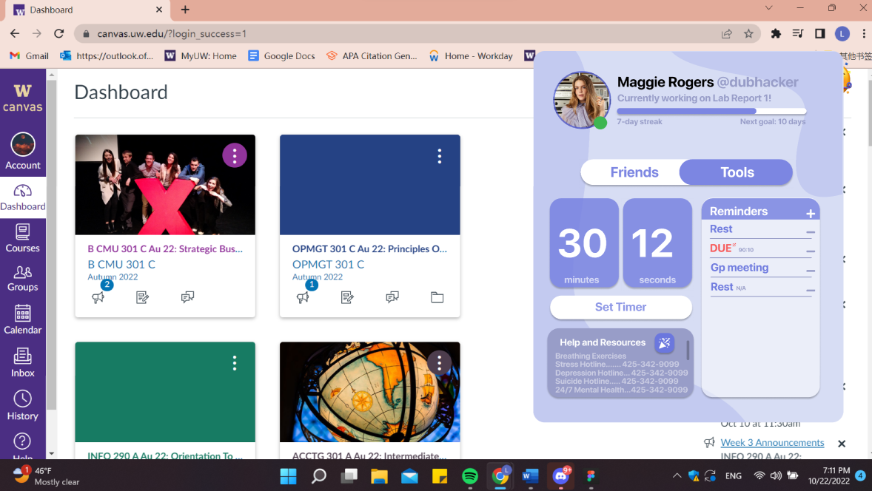Image resolution: width=872 pixels, height=491 pixels.
Task: Click the 7-day streak progress bar
Action: [x=711, y=111]
